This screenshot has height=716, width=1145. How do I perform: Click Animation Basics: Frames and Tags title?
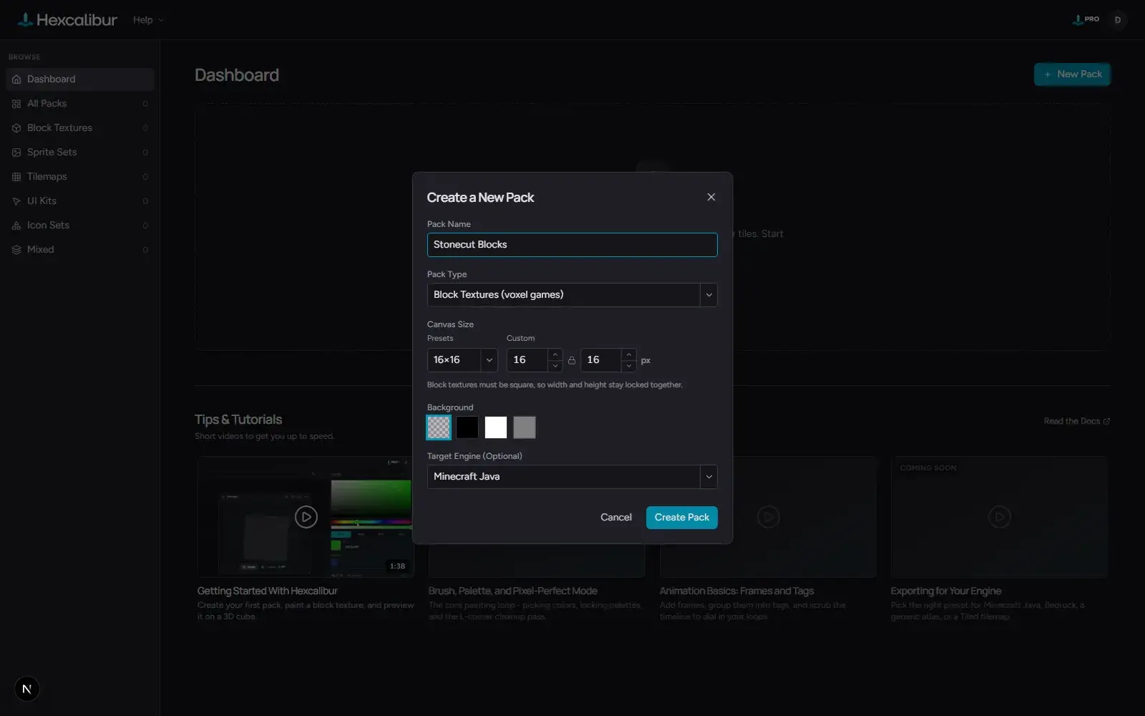coord(736,591)
